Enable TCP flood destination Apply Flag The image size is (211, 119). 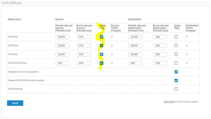click(176, 54)
